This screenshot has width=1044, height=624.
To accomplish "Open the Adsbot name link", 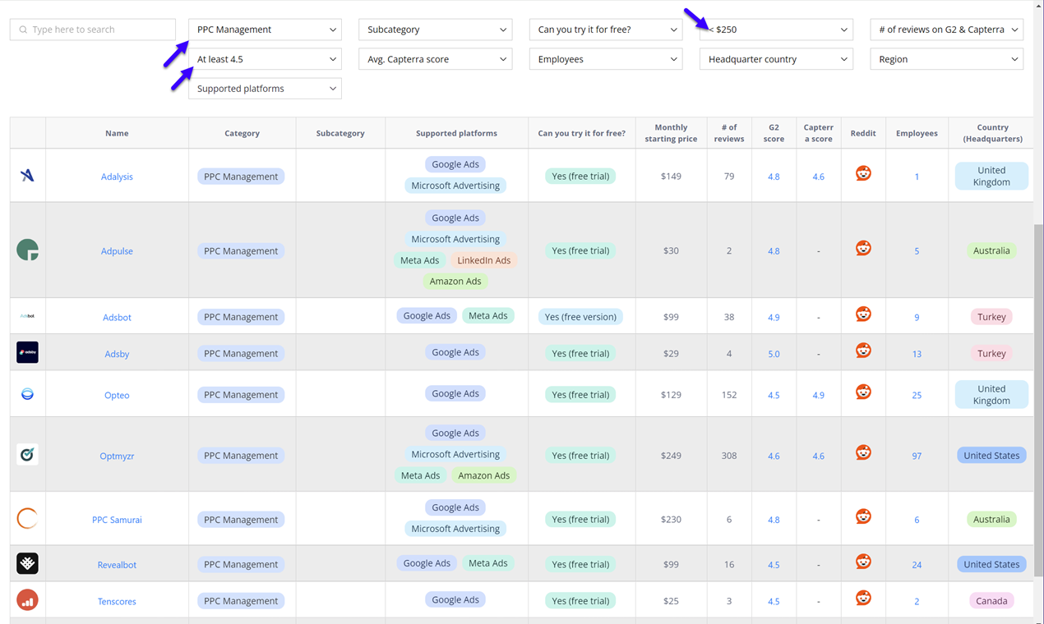I will tap(117, 317).
